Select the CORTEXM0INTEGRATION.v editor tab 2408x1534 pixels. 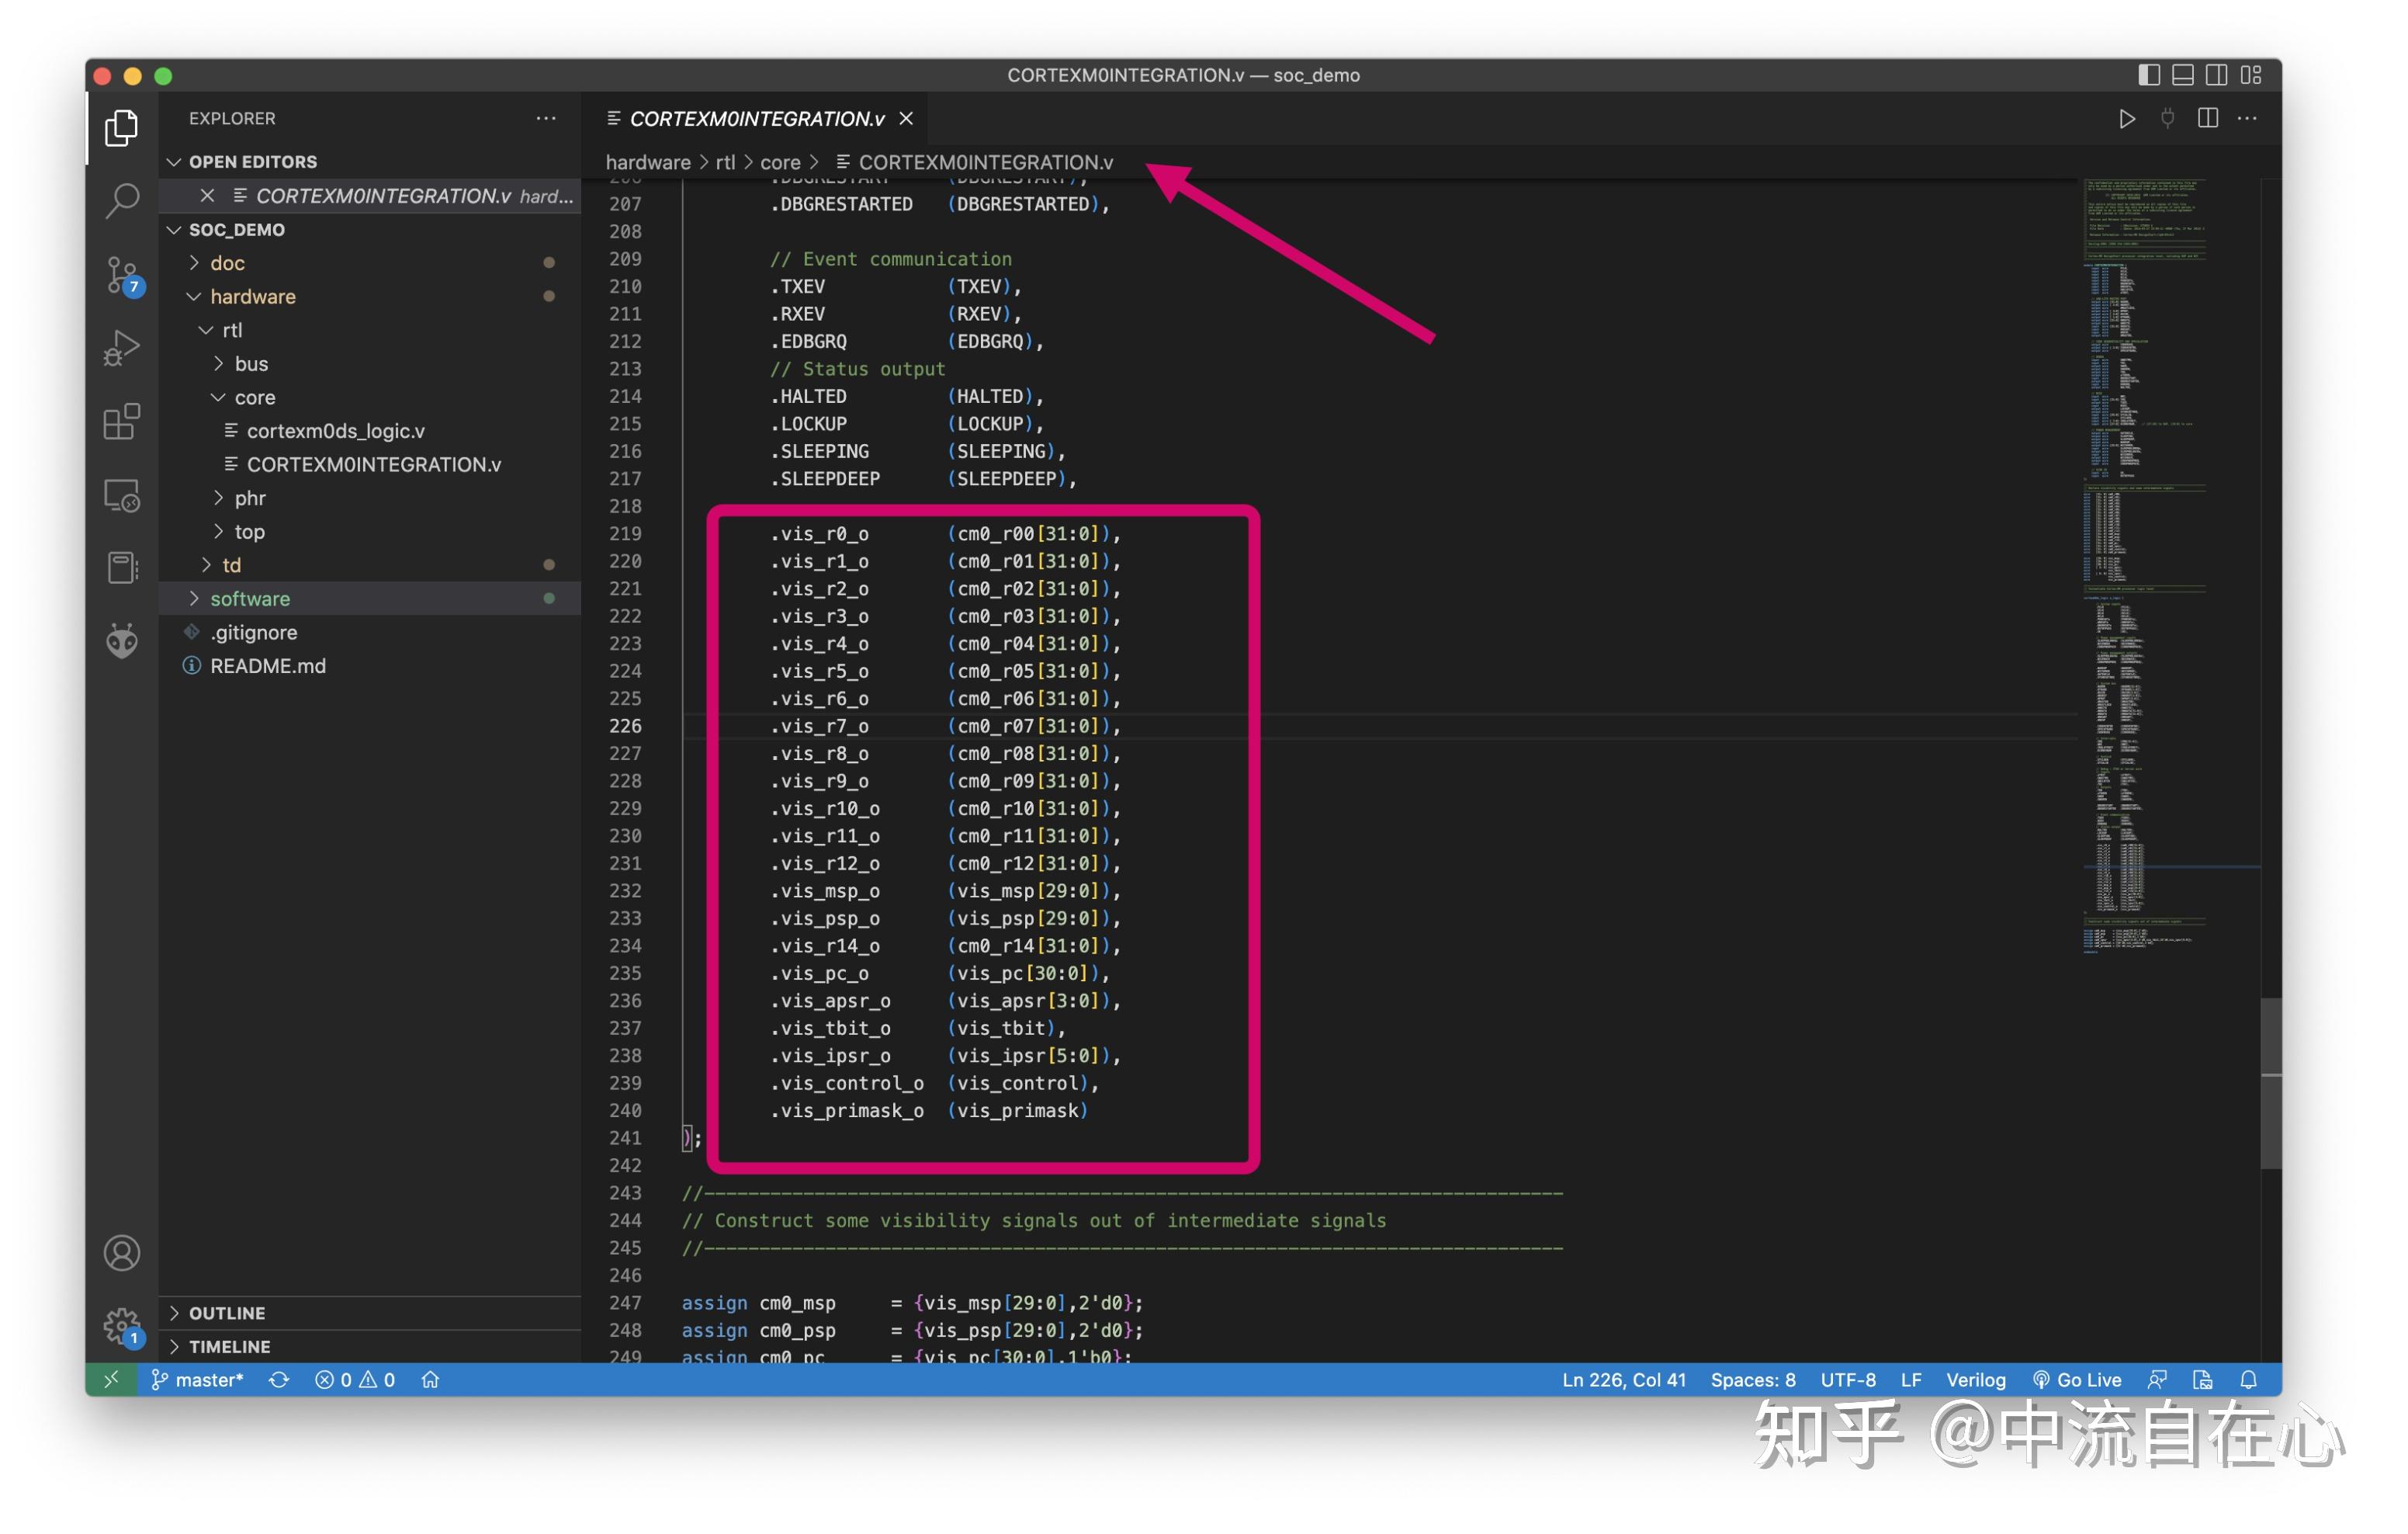coord(756,119)
